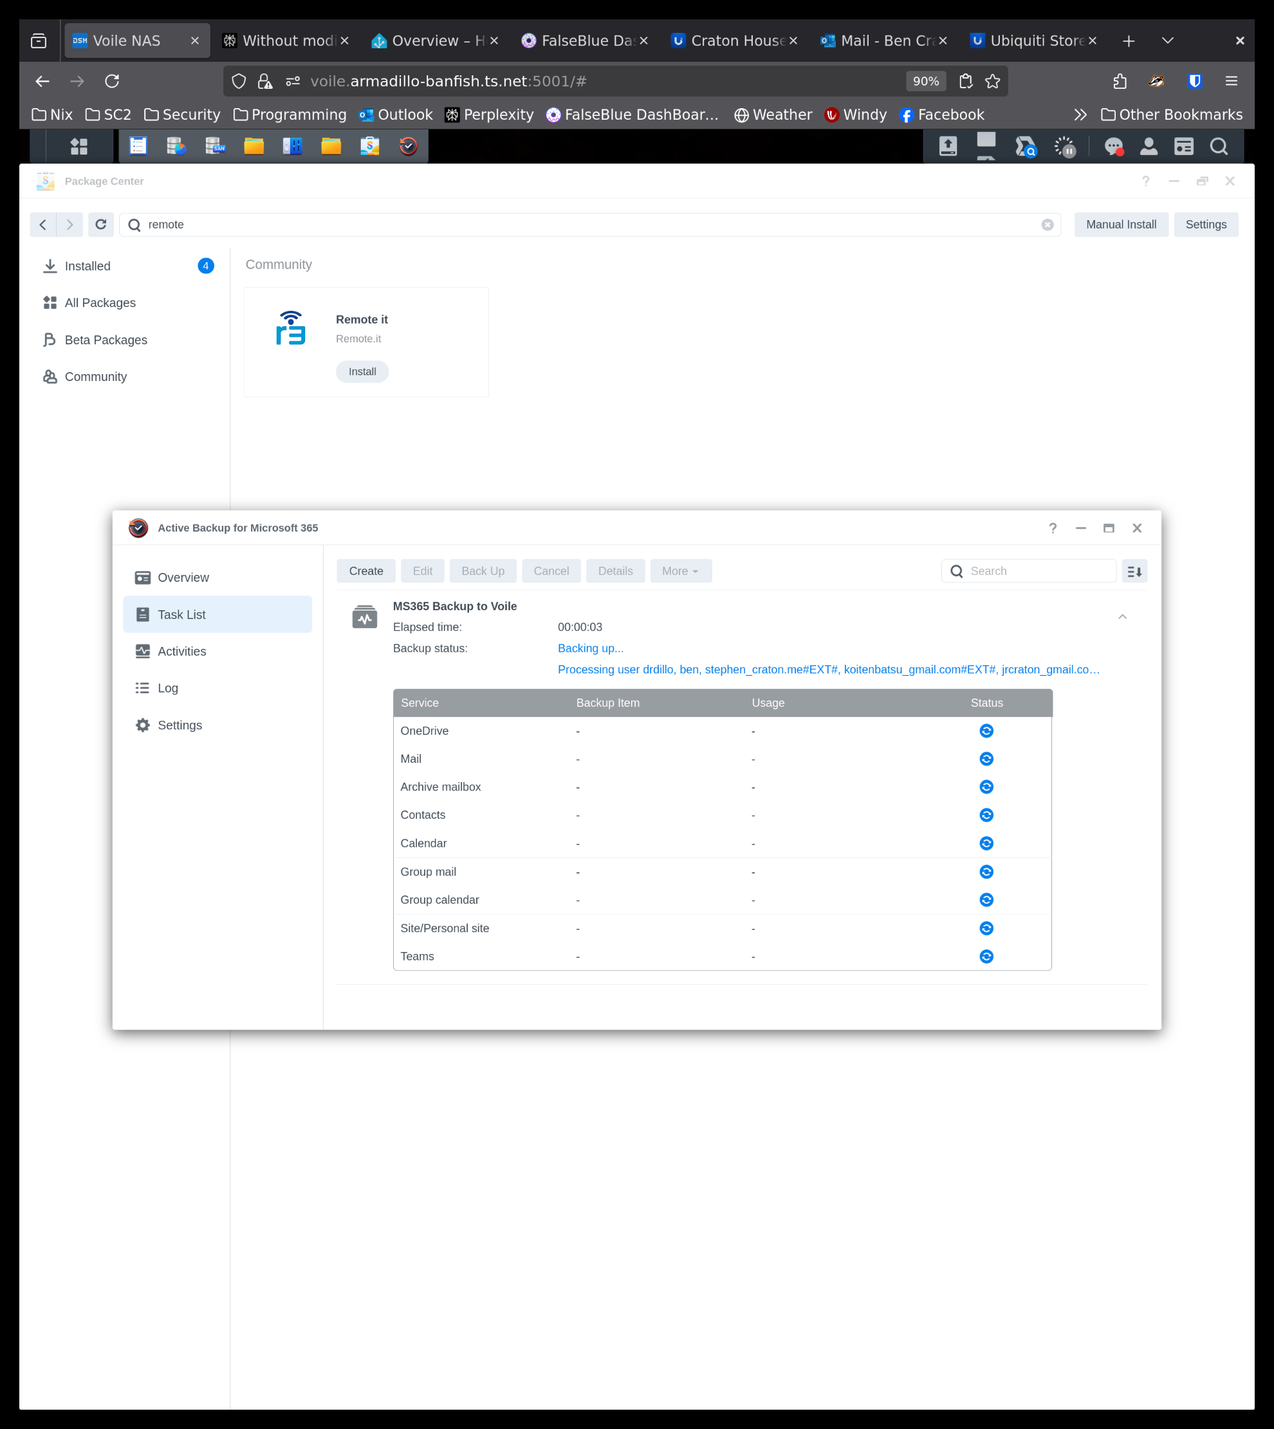Click Active Backup icon in DSM taskbar

click(x=408, y=146)
